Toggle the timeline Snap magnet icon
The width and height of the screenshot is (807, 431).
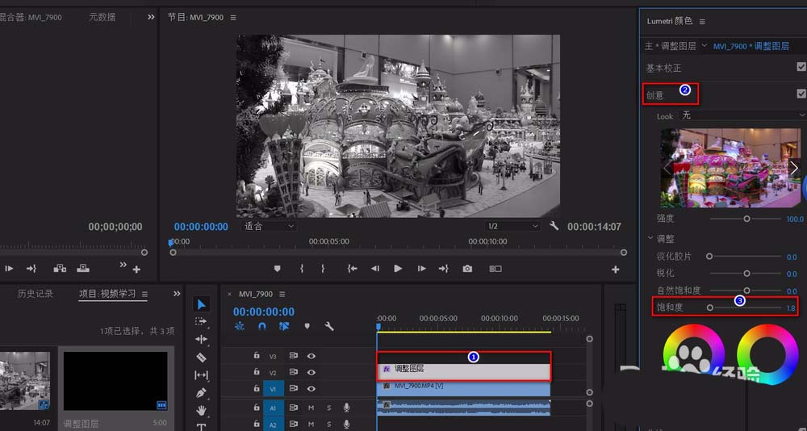tap(261, 327)
